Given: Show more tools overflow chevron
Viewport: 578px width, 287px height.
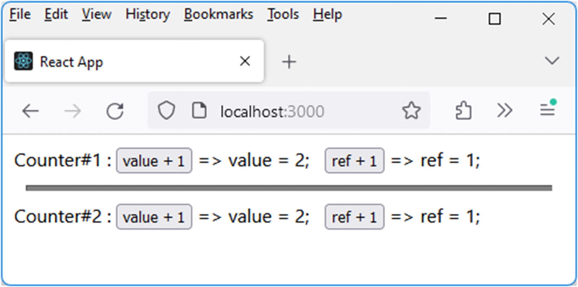Looking at the screenshot, I should (x=505, y=111).
